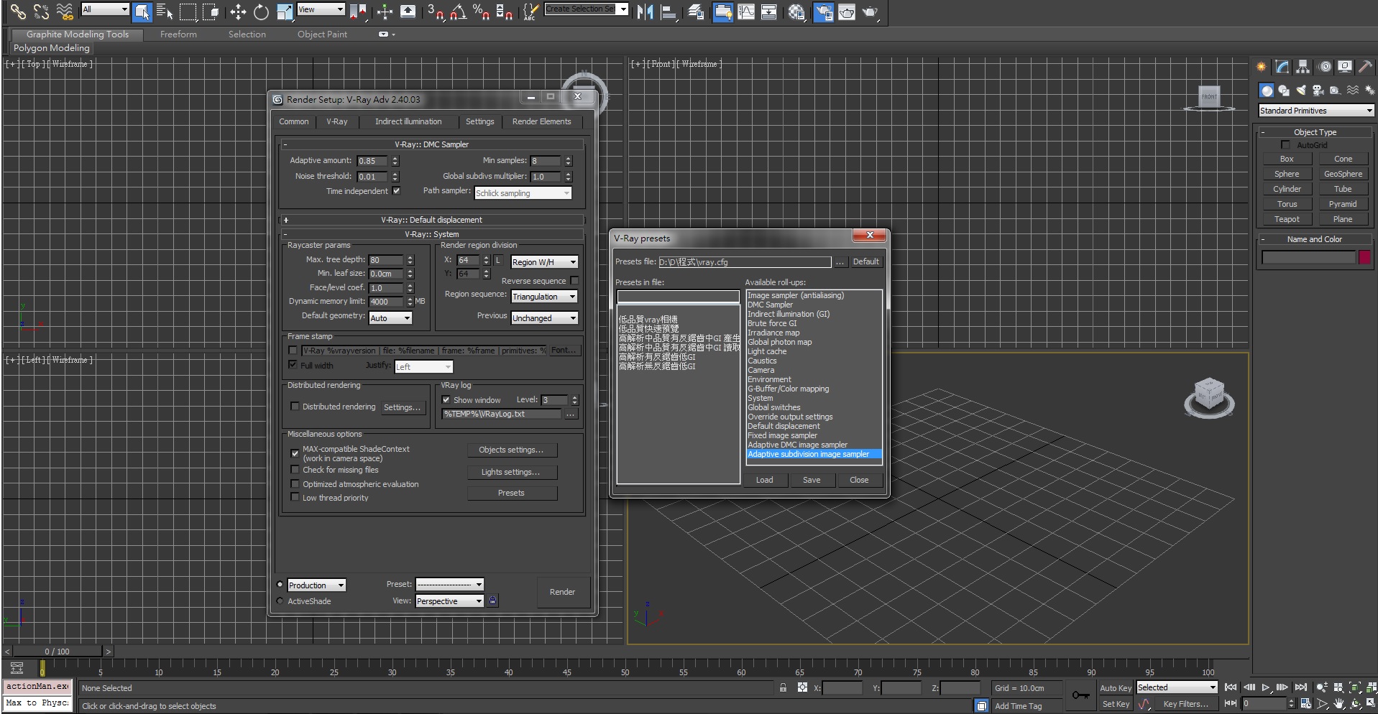Click the Select and Link chain icon

pyautogui.click(x=18, y=11)
